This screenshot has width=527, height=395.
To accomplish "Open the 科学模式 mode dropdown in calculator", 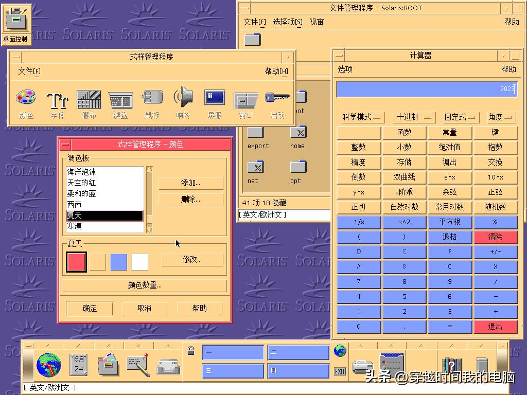I will [362, 117].
